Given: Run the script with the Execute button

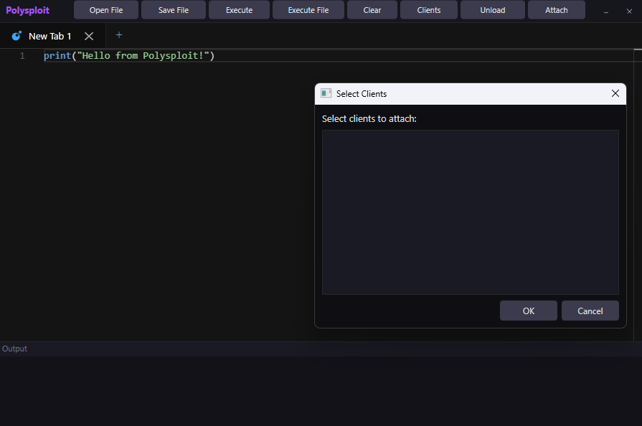Looking at the screenshot, I should click(x=239, y=10).
